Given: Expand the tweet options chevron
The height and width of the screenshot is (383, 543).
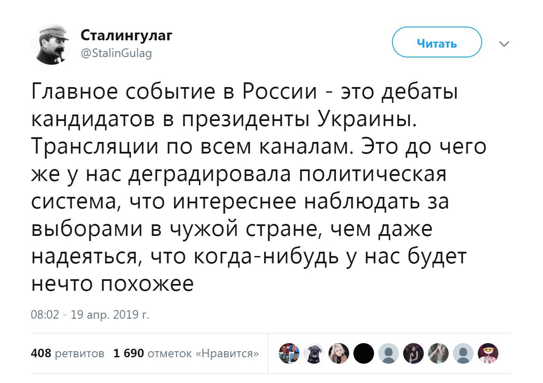Looking at the screenshot, I should (504, 44).
